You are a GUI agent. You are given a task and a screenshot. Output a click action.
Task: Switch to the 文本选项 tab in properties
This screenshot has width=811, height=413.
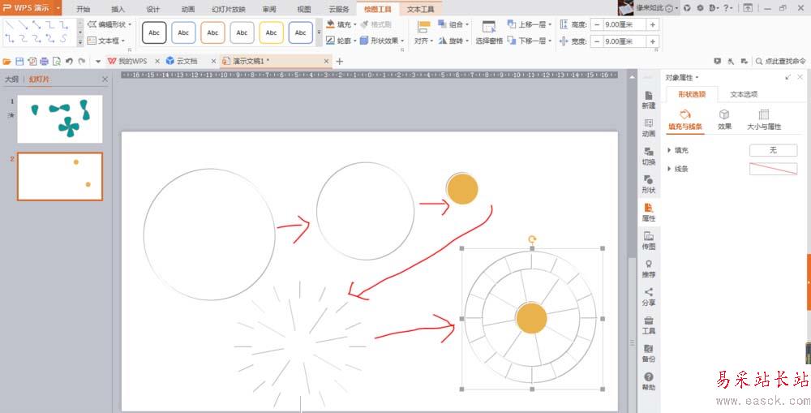[744, 94]
